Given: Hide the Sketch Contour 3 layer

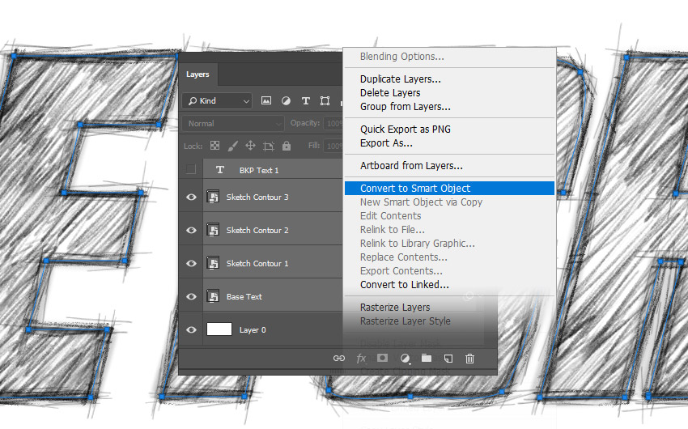Looking at the screenshot, I should (191, 197).
